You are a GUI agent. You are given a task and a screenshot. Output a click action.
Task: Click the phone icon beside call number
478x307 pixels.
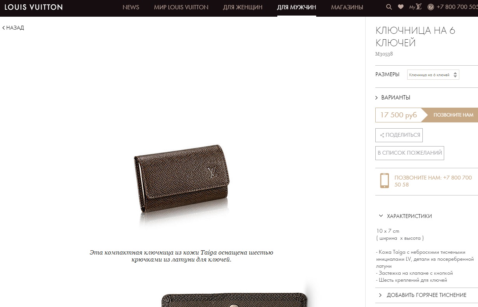384,181
